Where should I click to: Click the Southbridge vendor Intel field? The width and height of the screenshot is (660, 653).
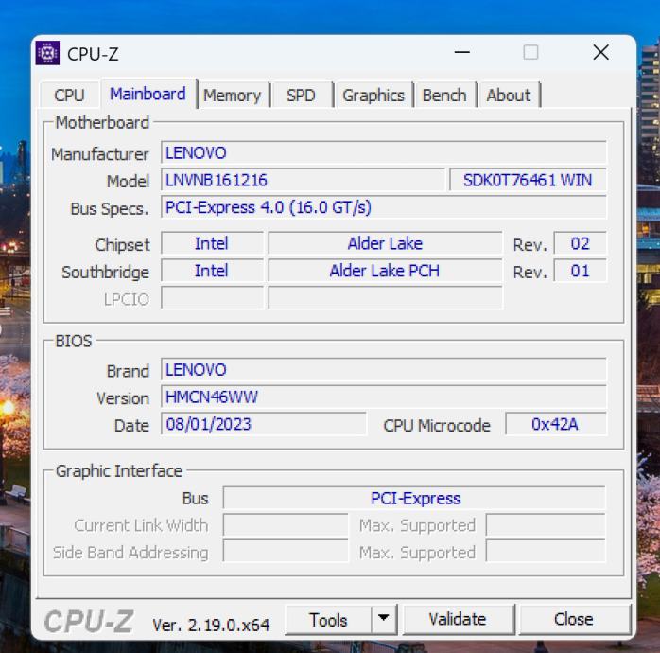(x=212, y=271)
